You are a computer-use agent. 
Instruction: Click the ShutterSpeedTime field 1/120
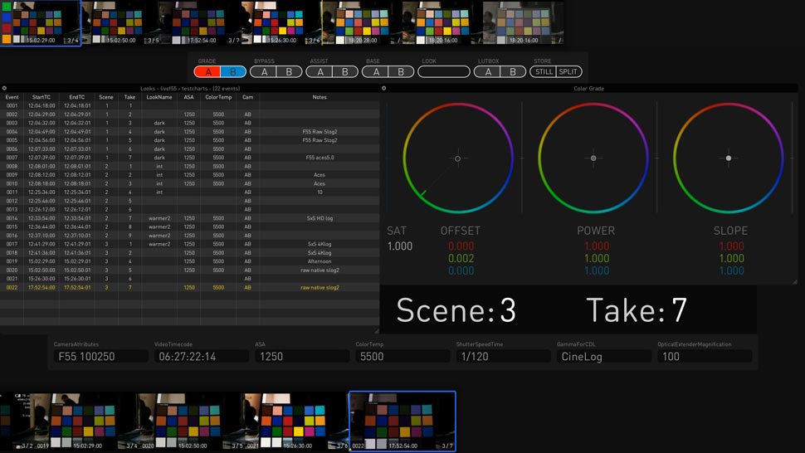coord(503,357)
